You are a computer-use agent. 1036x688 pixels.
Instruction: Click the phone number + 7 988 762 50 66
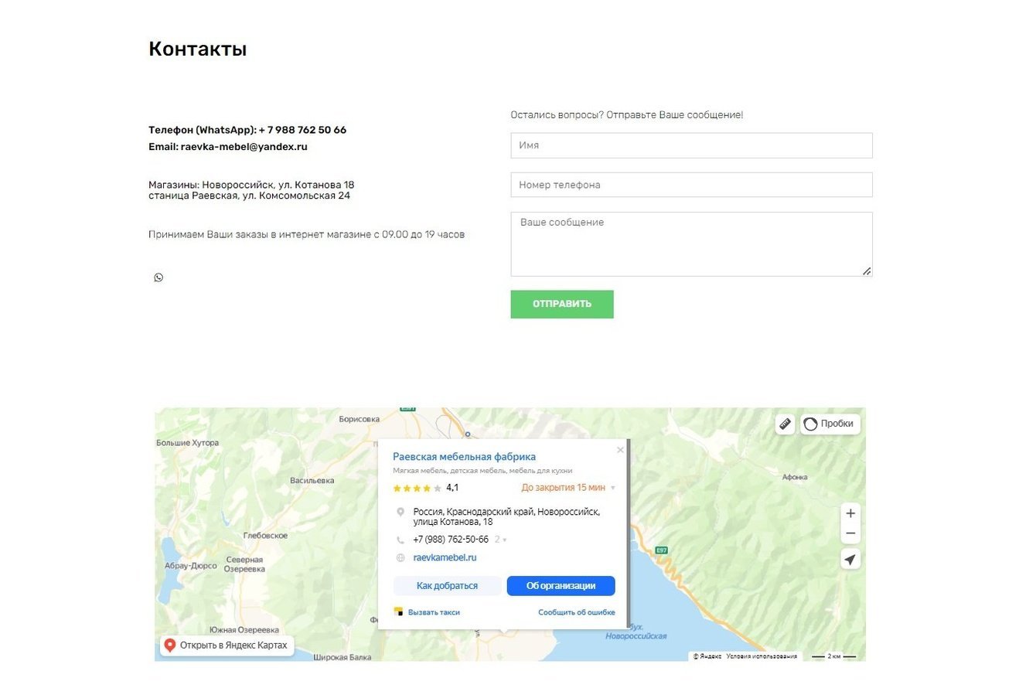302,130
